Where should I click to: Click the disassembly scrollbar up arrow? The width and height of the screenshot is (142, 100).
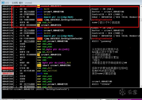pos(141,6)
